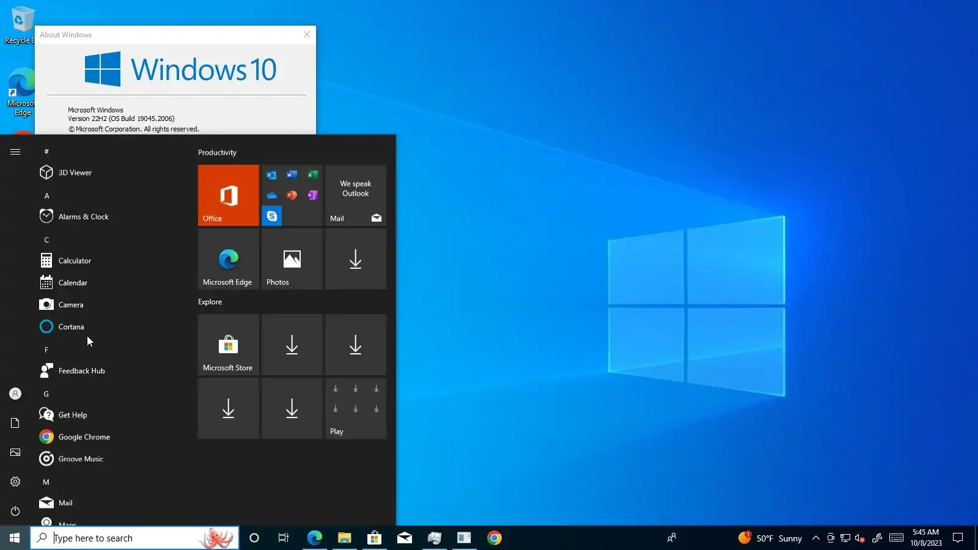Viewport: 978px width, 550px height.
Task: Open Documents from the Start rail
Action: click(x=15, y=423)
